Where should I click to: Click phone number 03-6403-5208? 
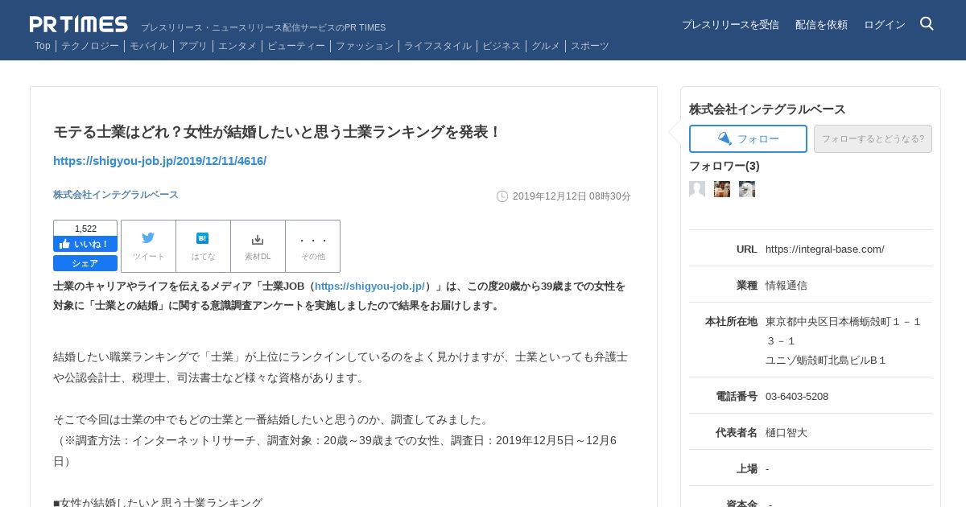[x=797, y=396]
